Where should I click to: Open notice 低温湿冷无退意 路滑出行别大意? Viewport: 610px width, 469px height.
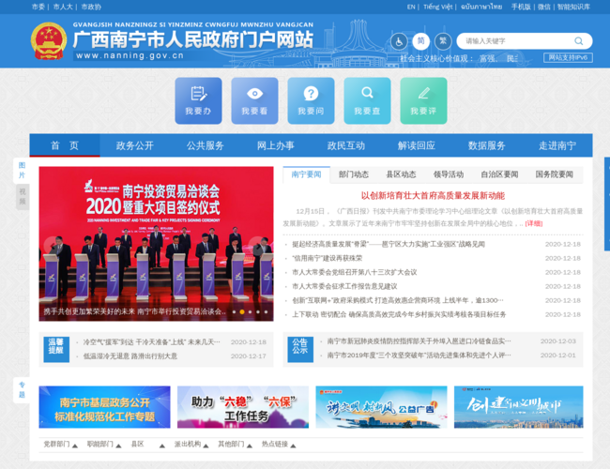[x=130, y=356]
